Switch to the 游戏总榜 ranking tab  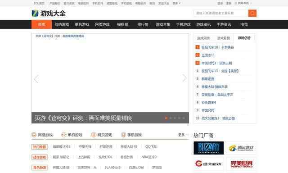244,38
